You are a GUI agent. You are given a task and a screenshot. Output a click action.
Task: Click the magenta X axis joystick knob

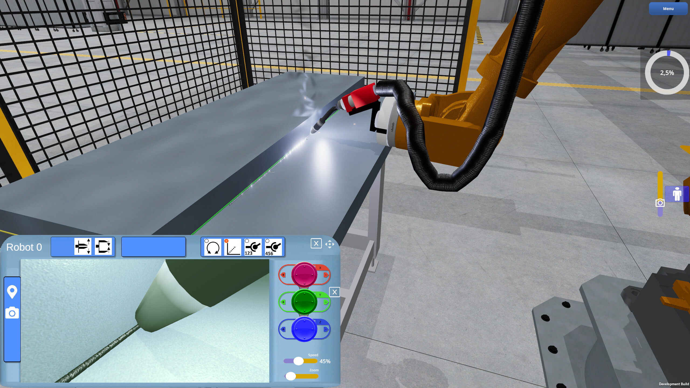[x=304, y=275]
